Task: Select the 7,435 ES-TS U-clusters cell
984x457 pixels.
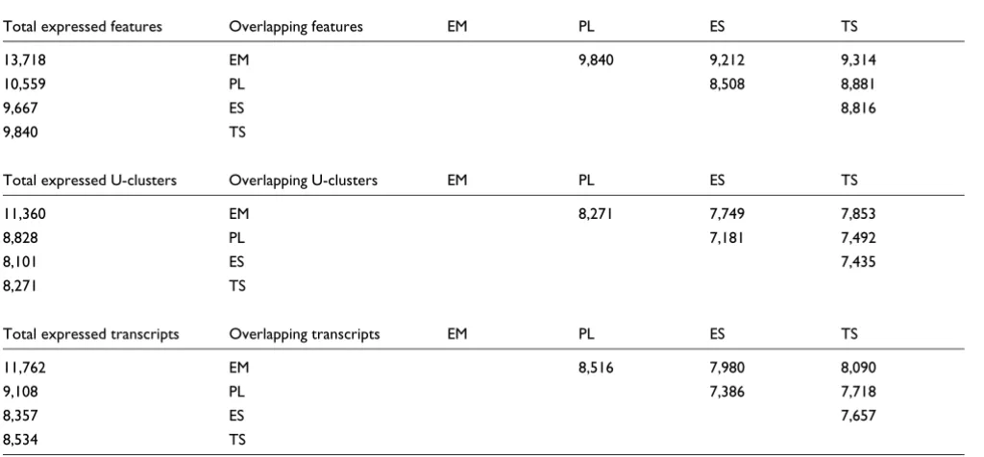Action: (858, 262)
